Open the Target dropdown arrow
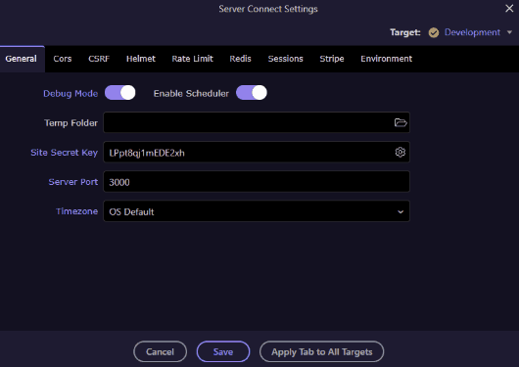 (509, 32)
